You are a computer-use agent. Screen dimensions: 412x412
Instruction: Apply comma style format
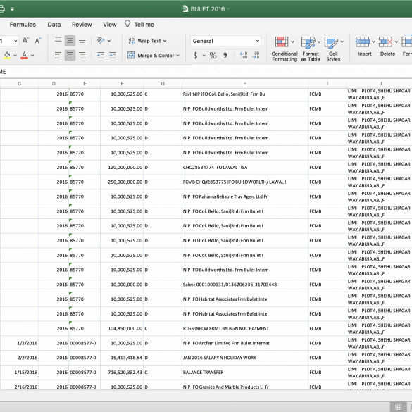click(x=225, y=56)
